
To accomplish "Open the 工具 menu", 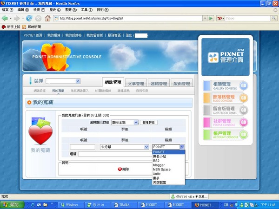I will click(86, 10).
